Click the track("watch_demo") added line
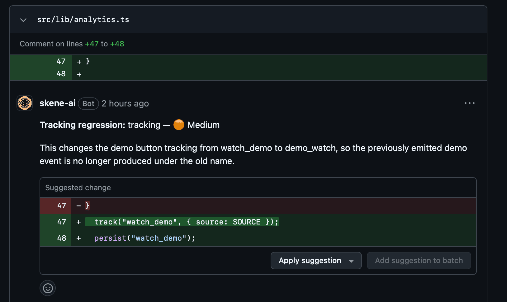 pyautogui.click(x=258, y=222)
